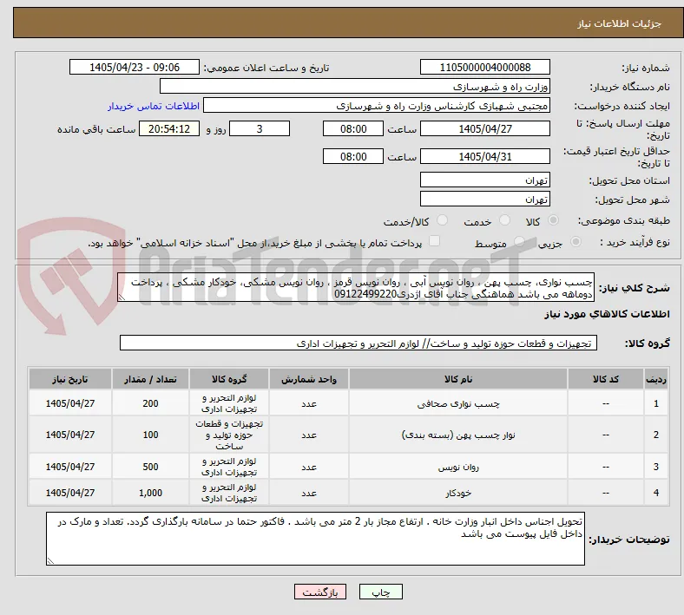The height and width of the screenshot is (615, 684).
Task: Select the کالا radio button
Action: point(553,220)
